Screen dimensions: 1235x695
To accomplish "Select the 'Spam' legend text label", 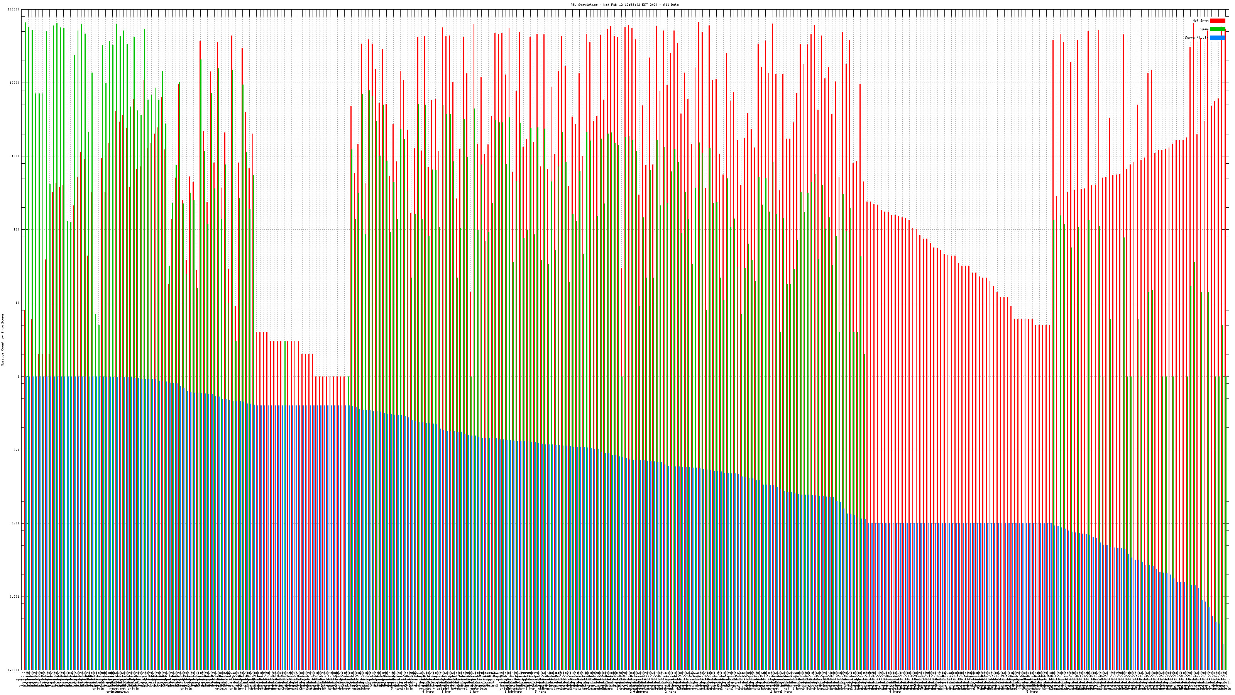I will coord(1204,29).
